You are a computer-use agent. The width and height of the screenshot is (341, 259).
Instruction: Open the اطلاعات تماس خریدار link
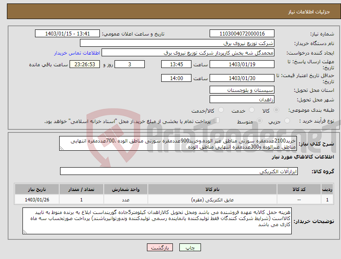coord(77,53)
